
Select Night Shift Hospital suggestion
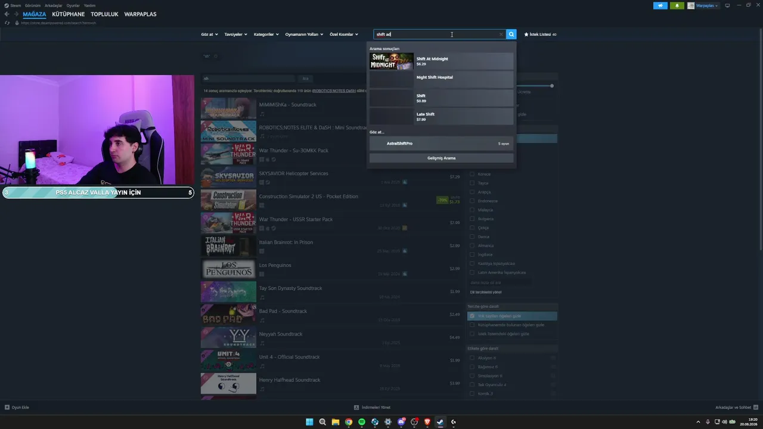click(441, 79)
